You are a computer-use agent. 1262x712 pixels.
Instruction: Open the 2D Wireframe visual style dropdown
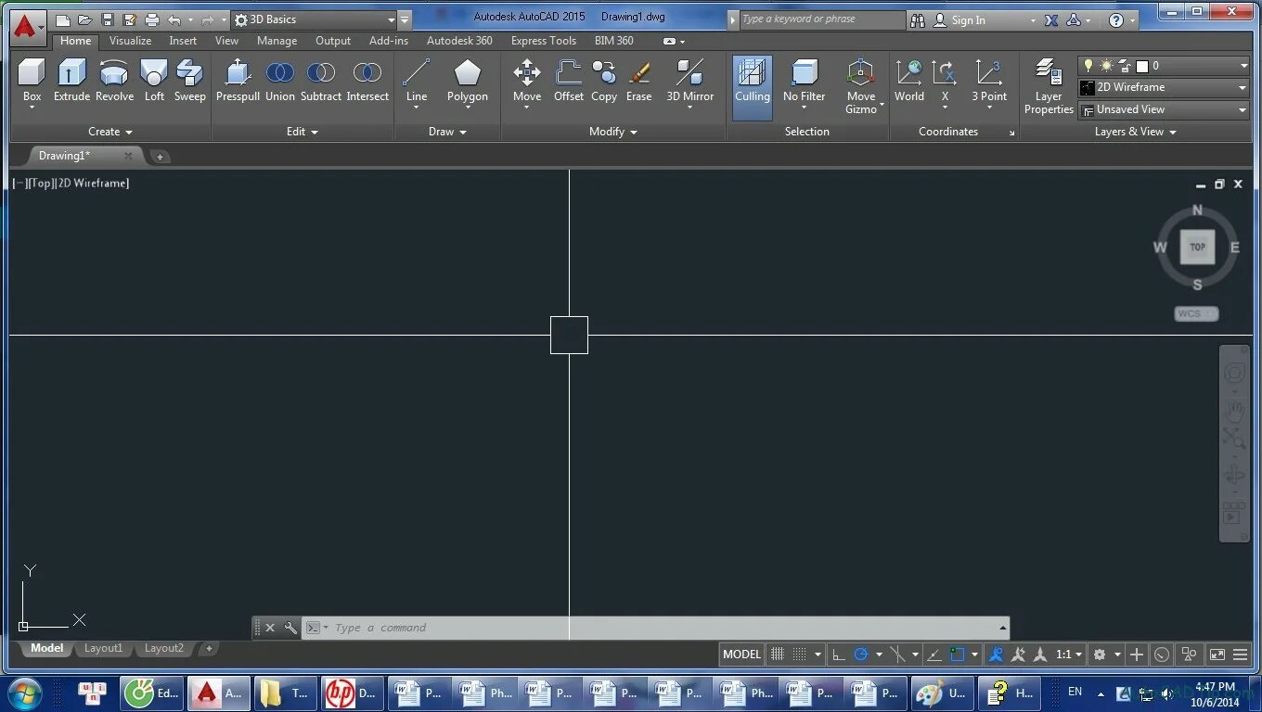[1164, 87]
